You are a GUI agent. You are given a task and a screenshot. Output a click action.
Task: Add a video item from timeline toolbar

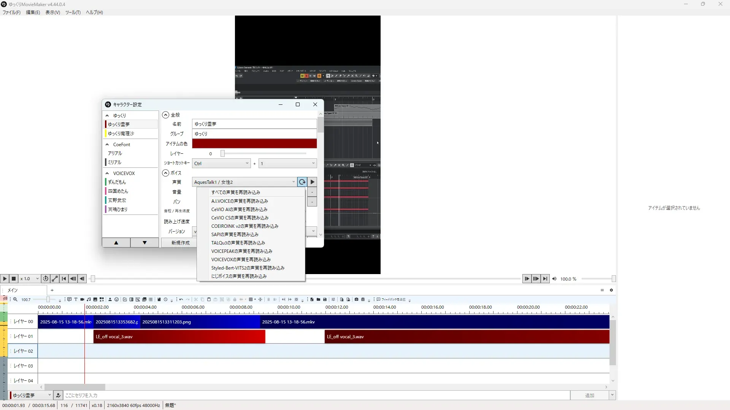pos(82,300)
